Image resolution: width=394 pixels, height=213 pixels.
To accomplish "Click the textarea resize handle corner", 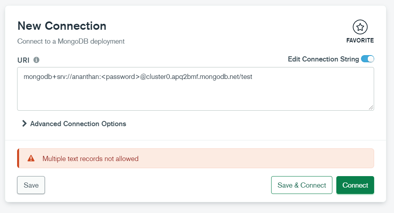I will (x=371, y=107).
